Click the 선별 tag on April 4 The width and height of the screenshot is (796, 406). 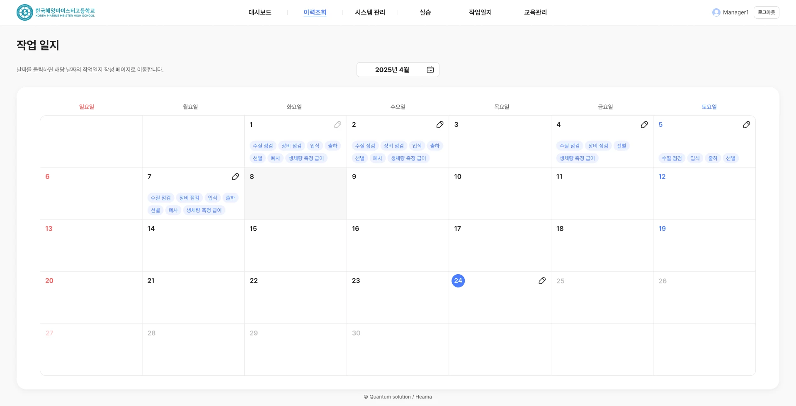coord(621,146)
